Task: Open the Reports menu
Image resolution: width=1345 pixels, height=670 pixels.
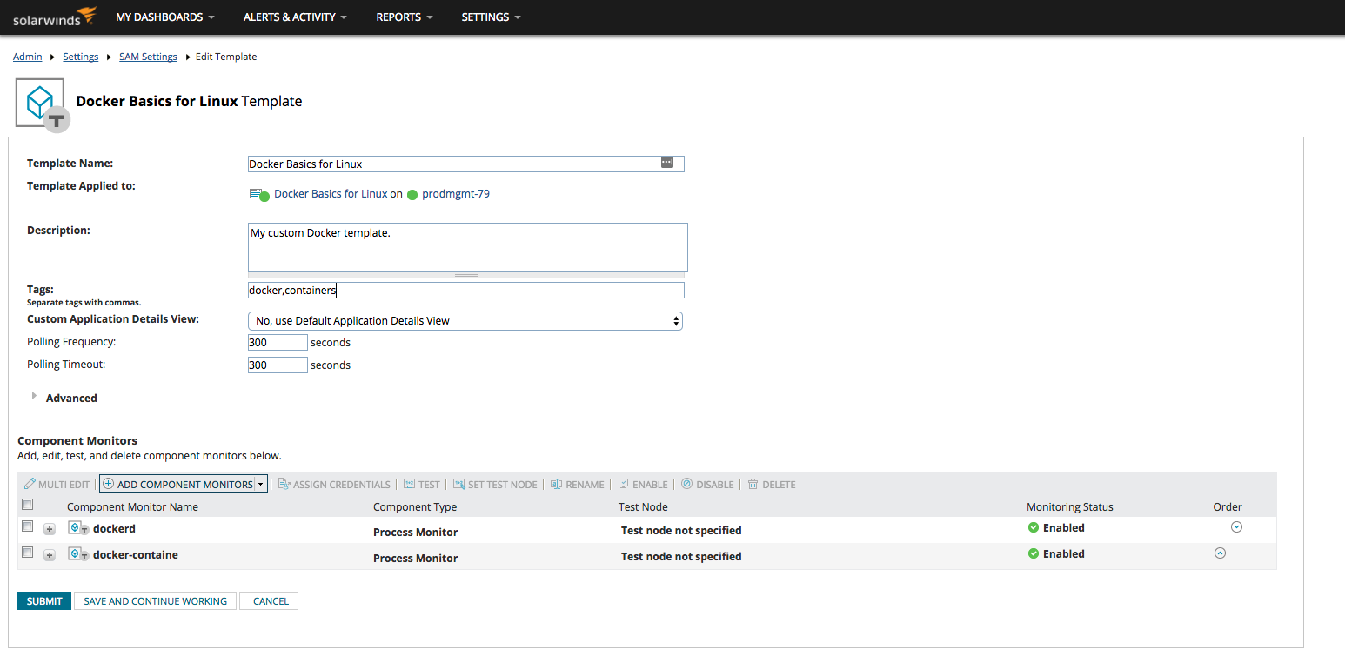Action: 405,17
